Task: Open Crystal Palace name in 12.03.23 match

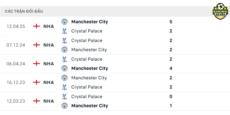Action: [x=87, y=97]
